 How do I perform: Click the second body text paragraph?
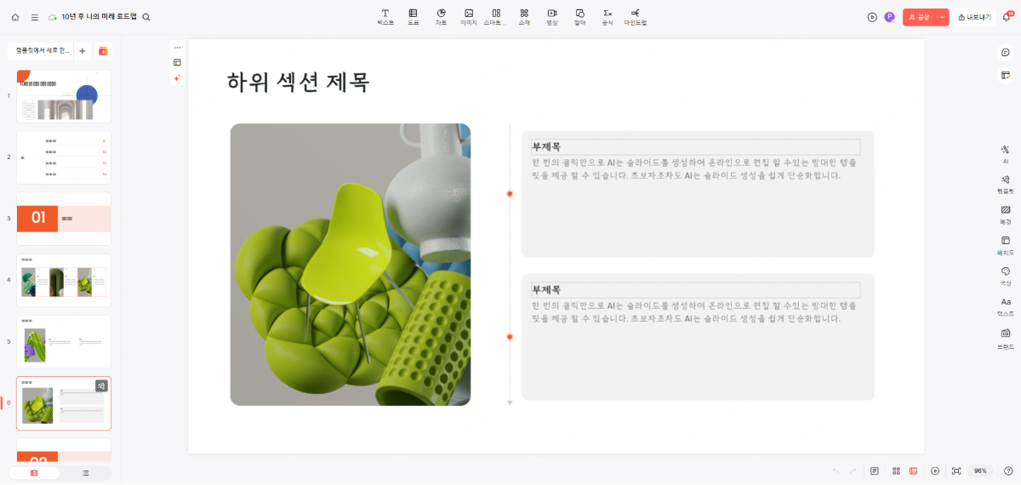pos(693,311)
